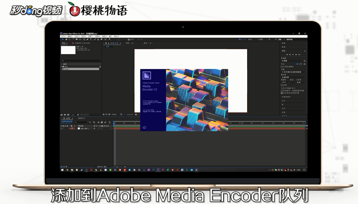This screenshot has height=204, width=358.
Task: Open composition mini-flowchart in timeline
Action: [90, 122]
